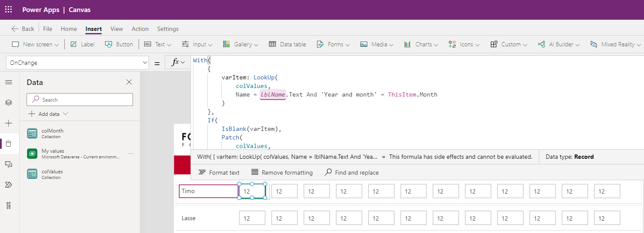The height and width of the screenshot is (233, 644).
Task: Open the Data cylinder icon in sidebar
Action: (x=9, y=144)
